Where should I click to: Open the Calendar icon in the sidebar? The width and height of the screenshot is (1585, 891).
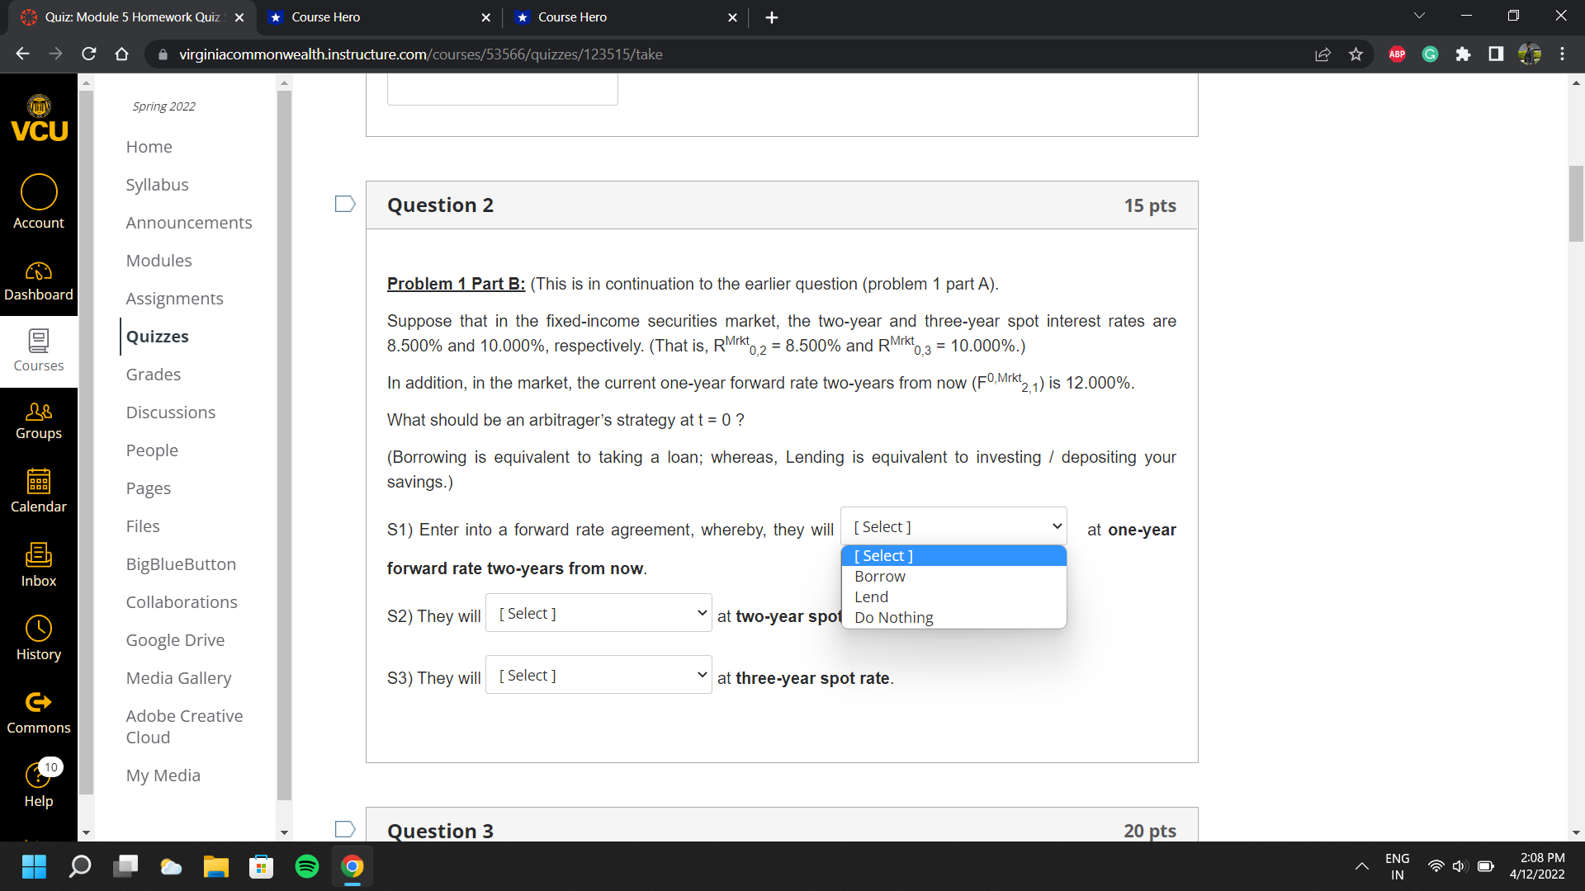pyautogui.click(x=38, y=490)
